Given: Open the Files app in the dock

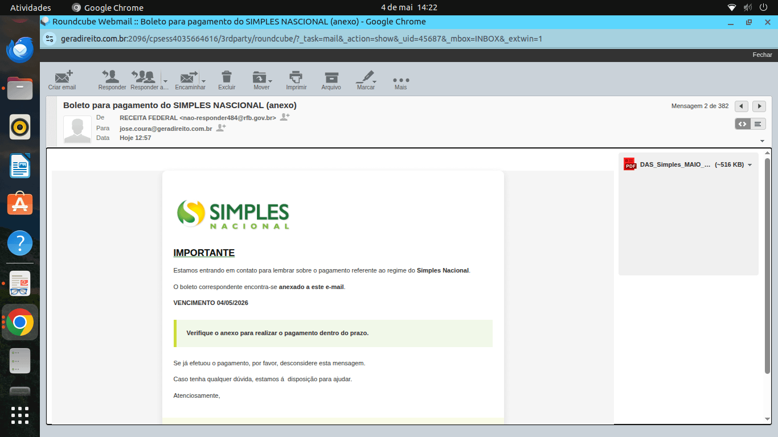Looking at the screenshot, I should pyautogui.click(x=20, y=88).
